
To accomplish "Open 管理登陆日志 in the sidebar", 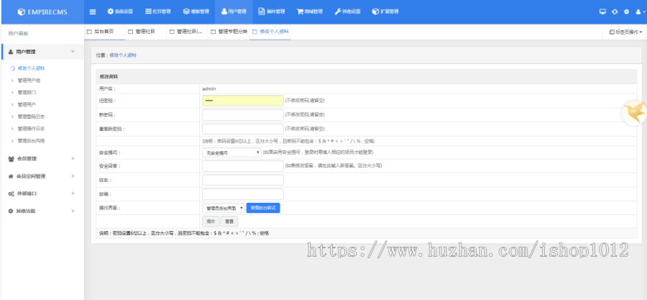I will pos(31,117).
